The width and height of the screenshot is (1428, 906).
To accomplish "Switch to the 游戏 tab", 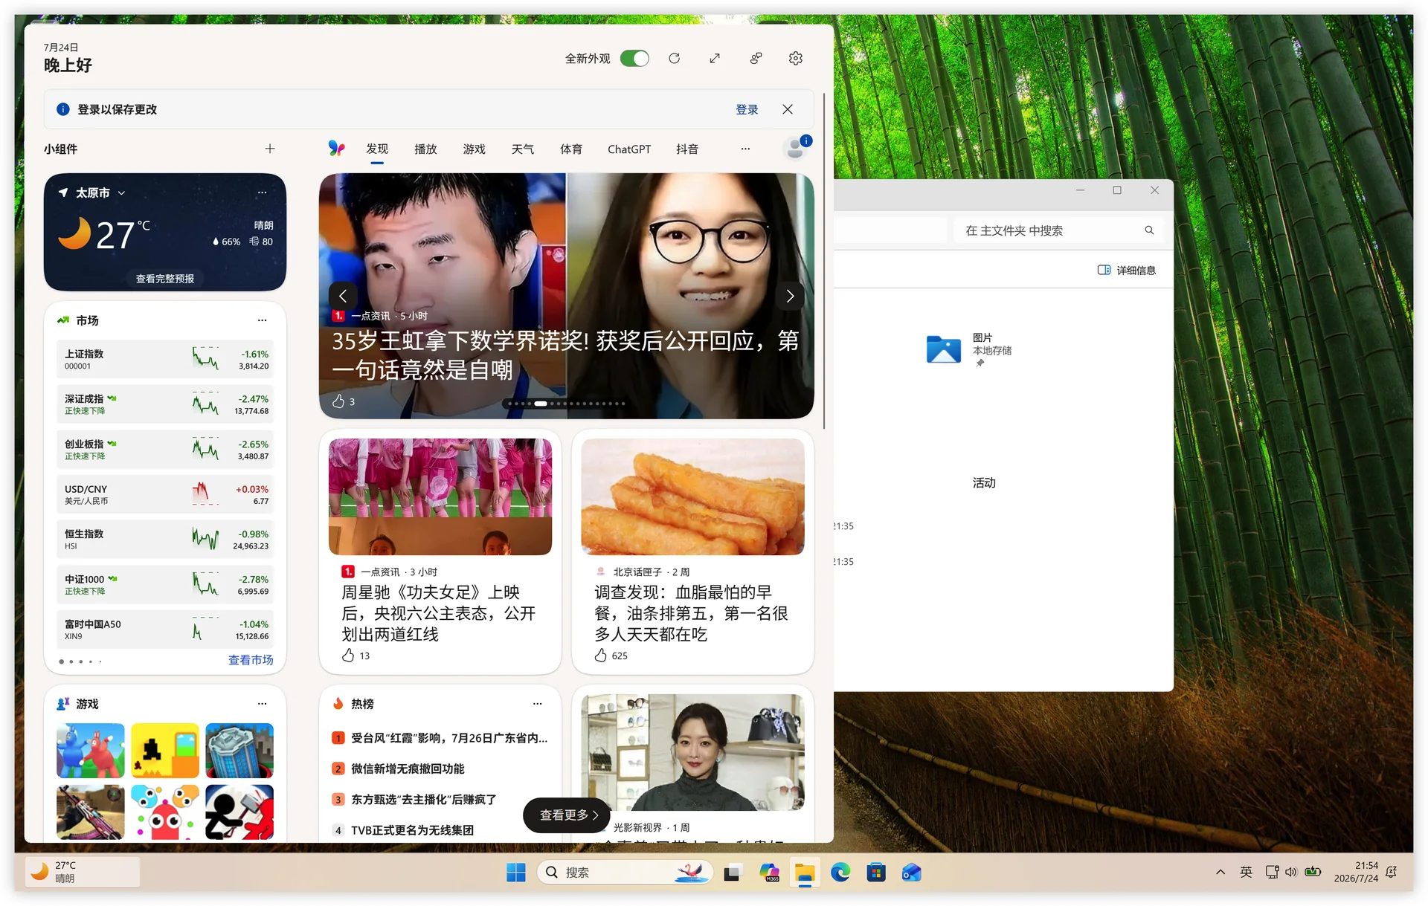I will tap(474, 149).
